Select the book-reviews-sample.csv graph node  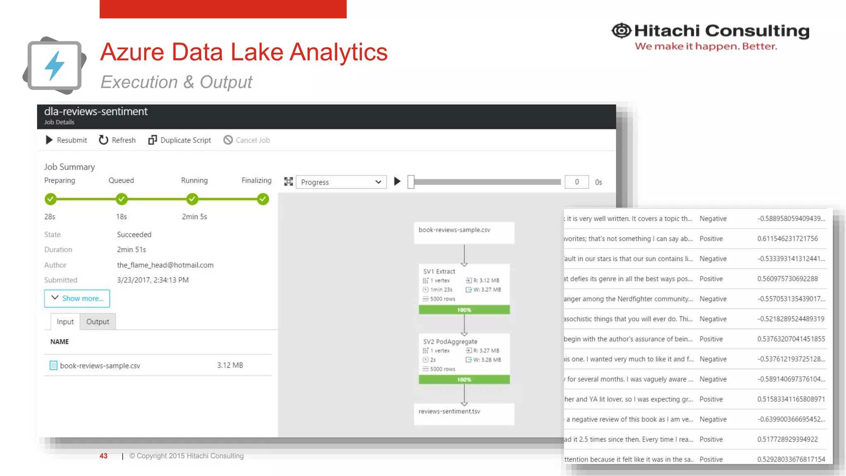(x=464, y=233)
